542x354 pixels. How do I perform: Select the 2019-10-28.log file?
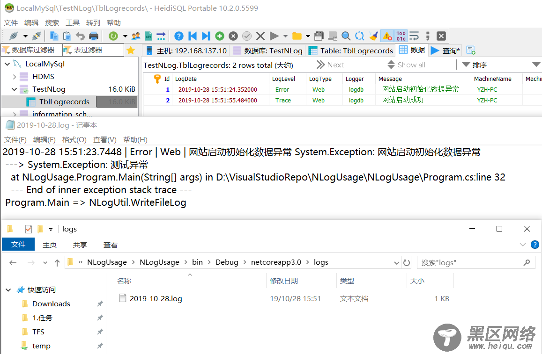pyautogui.click(x=156, y=299)
